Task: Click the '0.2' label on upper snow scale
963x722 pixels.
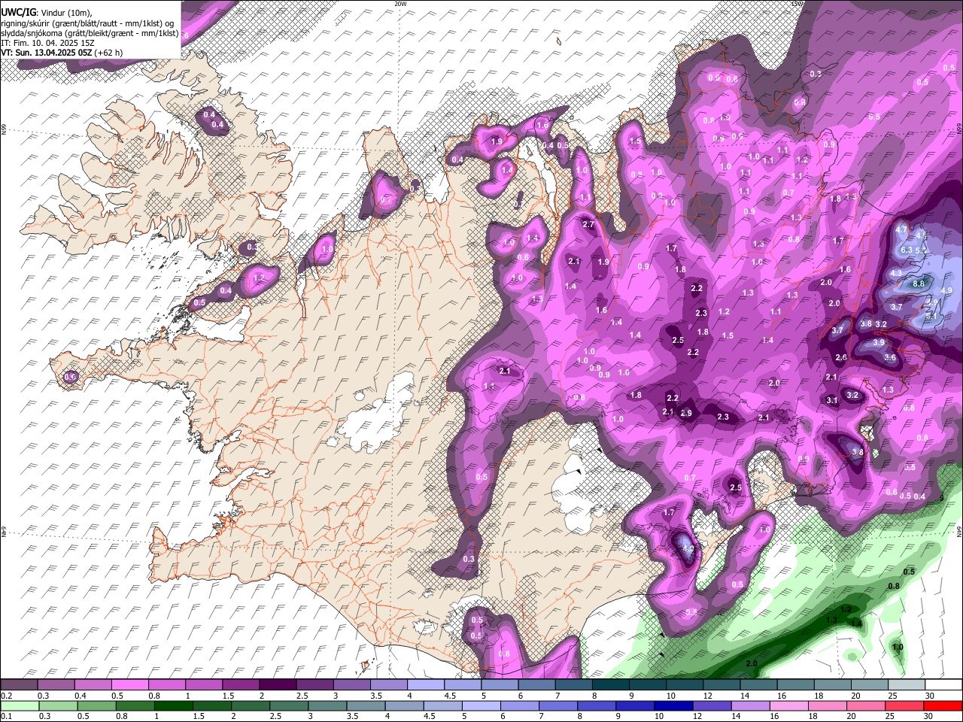Action: click(8, 696)
